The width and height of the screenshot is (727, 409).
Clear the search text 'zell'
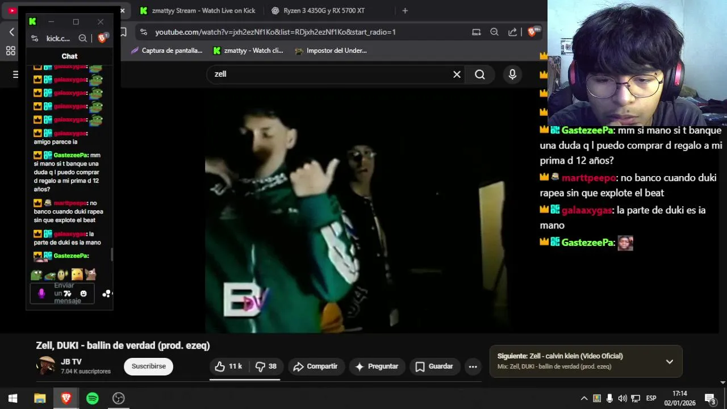457,74
